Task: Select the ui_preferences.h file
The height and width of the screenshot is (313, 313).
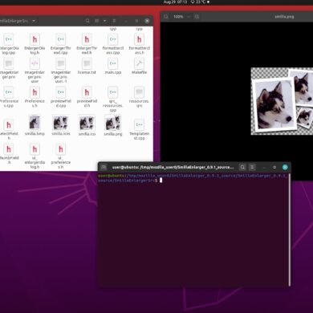Action: coord(61,156)
